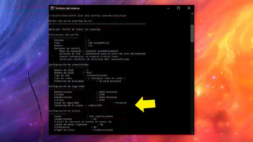Click the scrollbar up arrow

[192, 14]
